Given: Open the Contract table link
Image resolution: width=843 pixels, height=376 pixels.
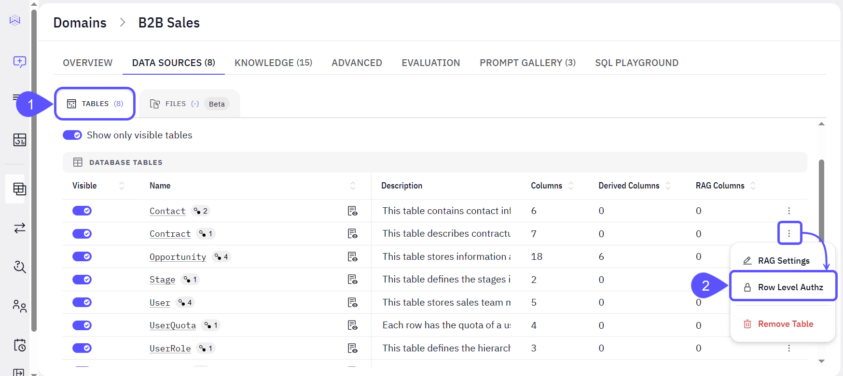Looking at the screenshot, I should coord(170,234).
